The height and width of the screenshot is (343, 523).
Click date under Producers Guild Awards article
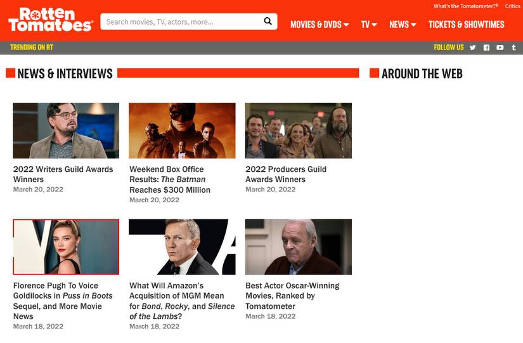pyautogui.click(x=271, y=190)
